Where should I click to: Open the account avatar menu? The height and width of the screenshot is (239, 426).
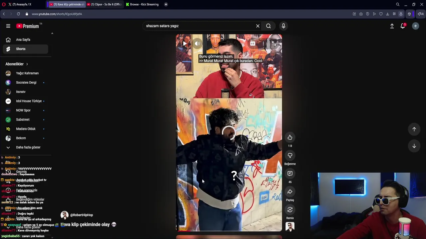415,26
